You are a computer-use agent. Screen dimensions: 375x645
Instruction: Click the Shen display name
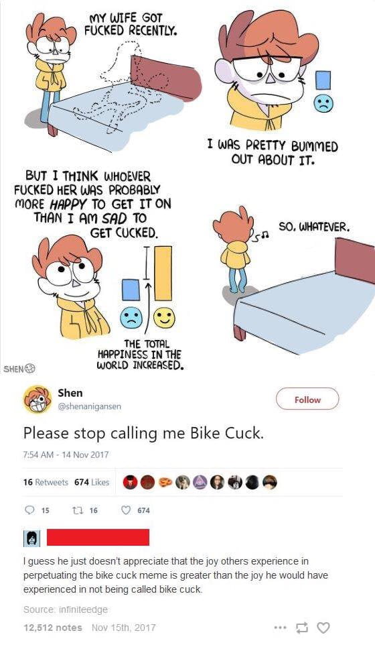pos(70,393)
